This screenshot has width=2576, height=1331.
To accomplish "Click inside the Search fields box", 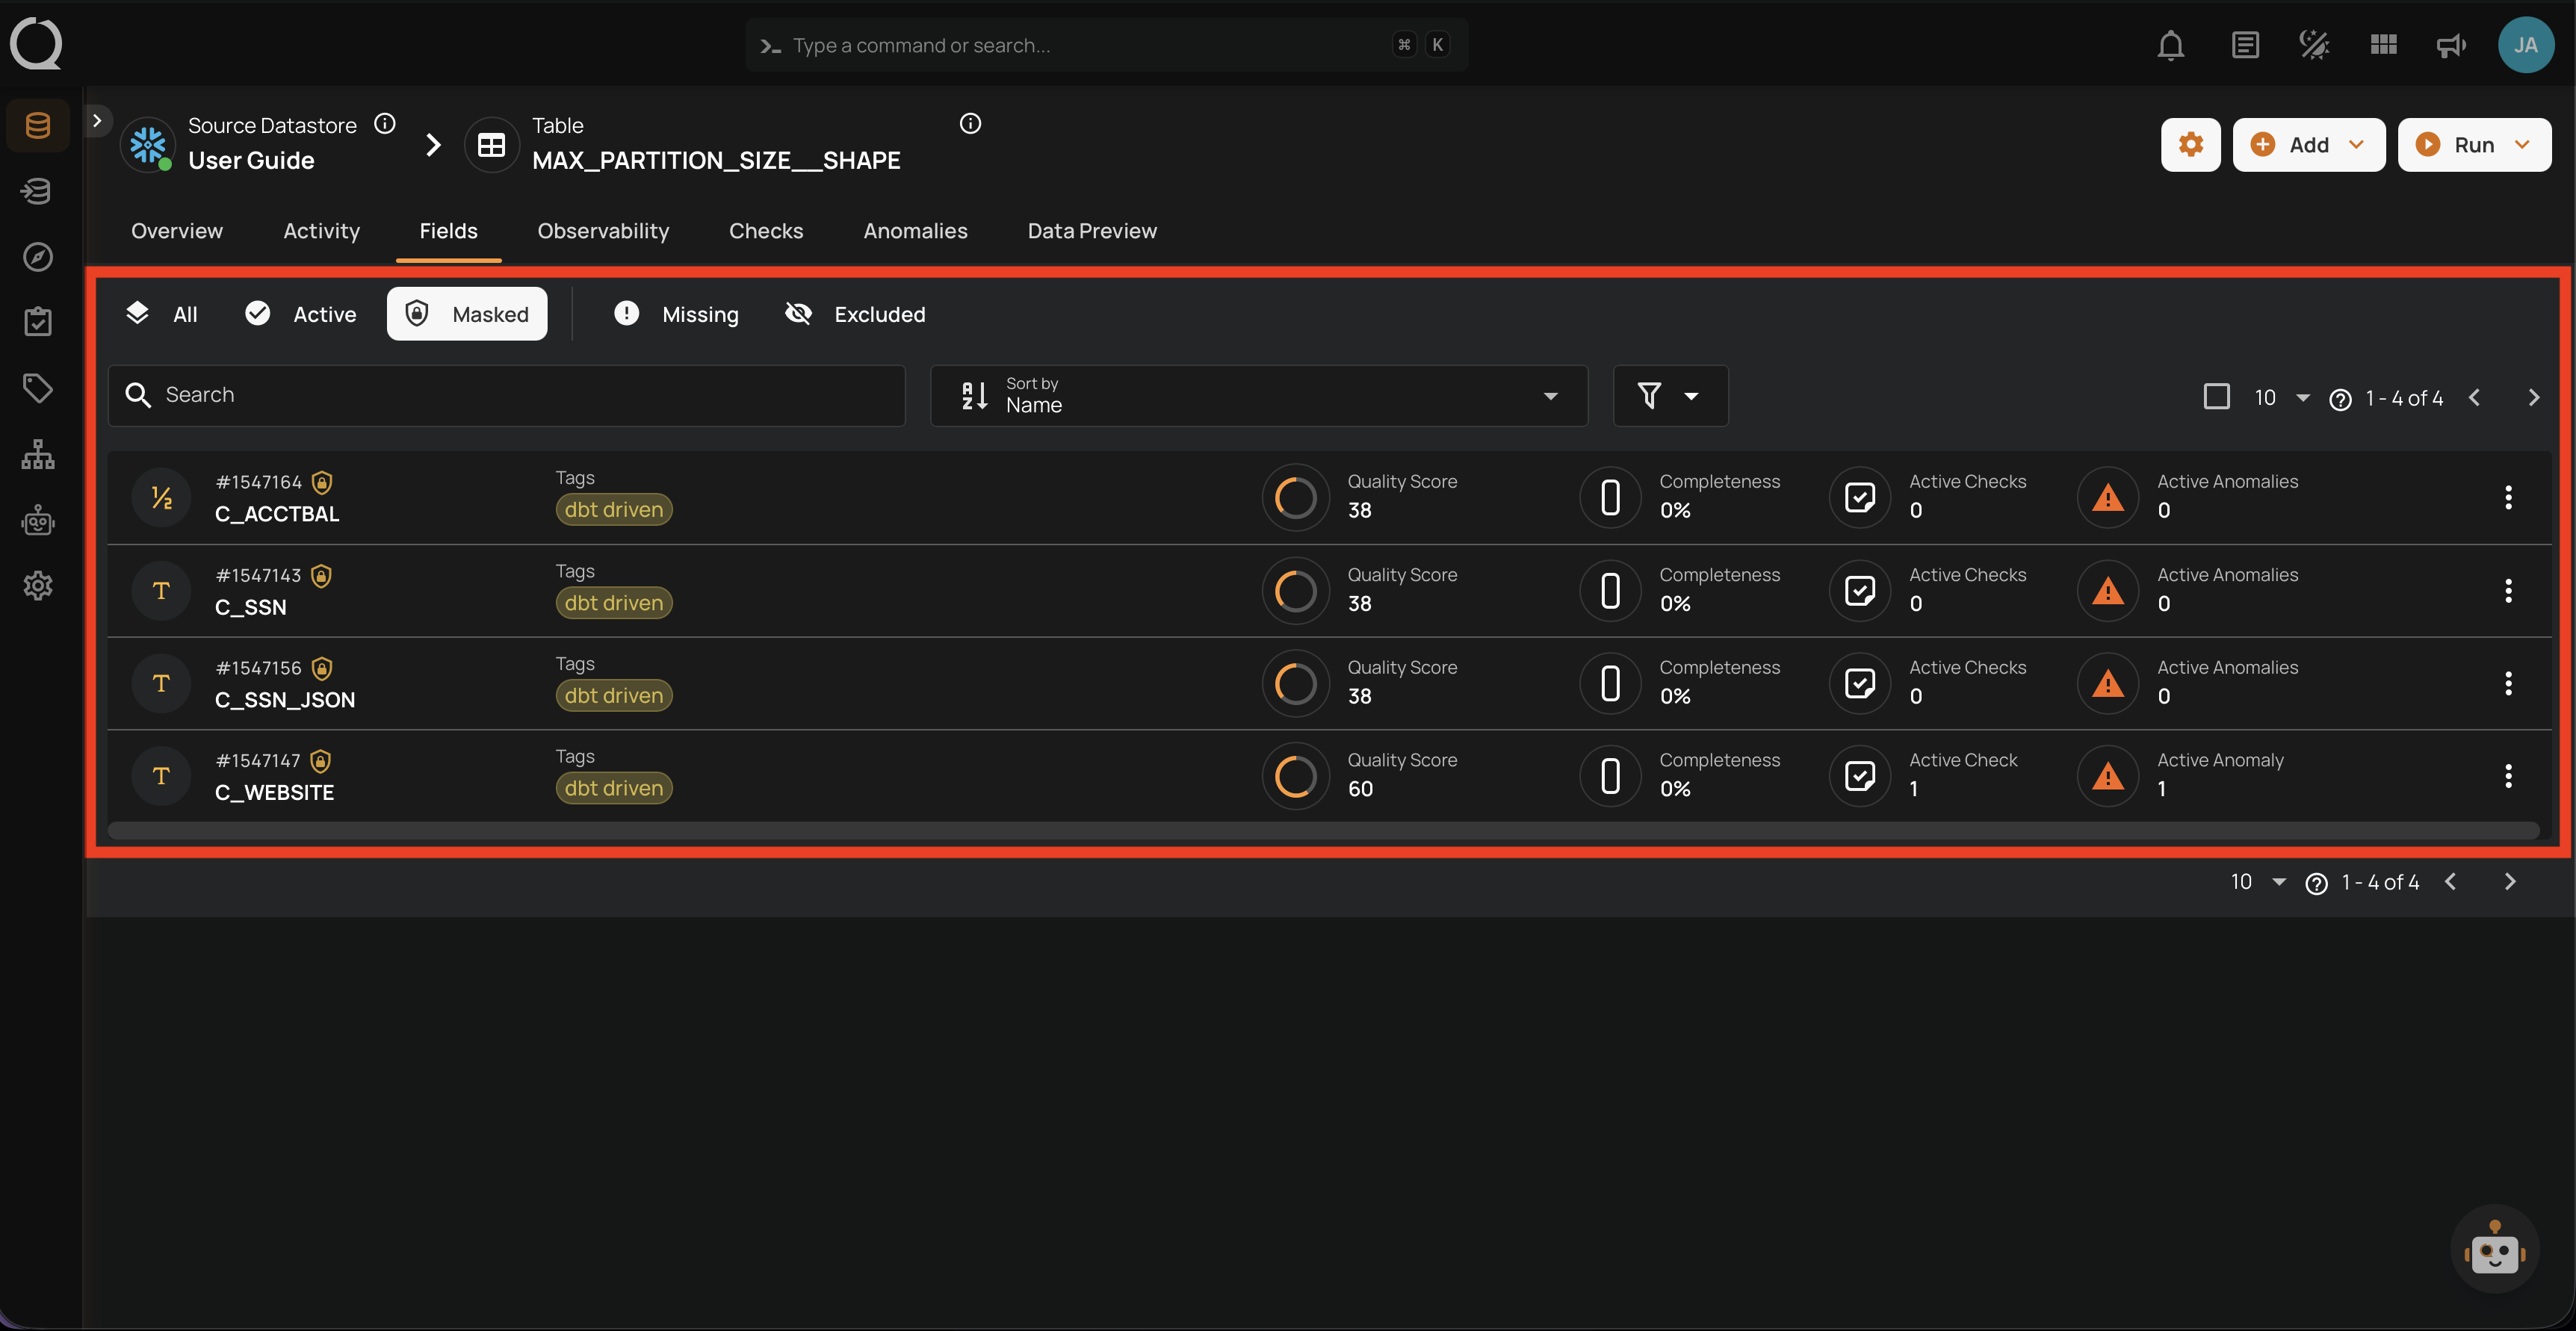I will [x=506, y=394].
